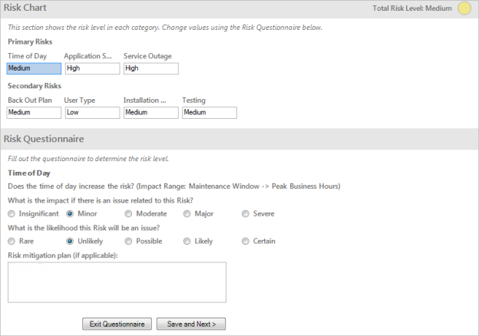479x336 pixels.
Task: Pick the Severe impact option
Action: click(246, 214)
